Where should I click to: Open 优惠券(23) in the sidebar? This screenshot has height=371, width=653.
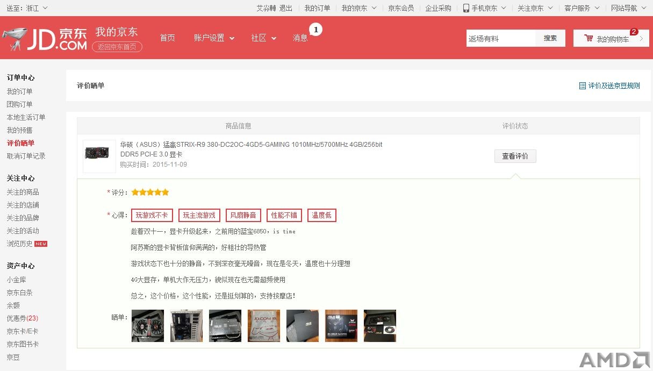22,318
